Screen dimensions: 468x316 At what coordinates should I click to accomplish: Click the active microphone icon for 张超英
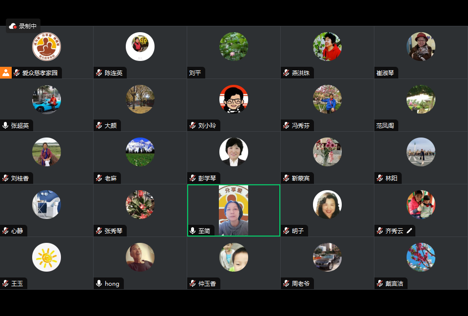tap(5, 125)
